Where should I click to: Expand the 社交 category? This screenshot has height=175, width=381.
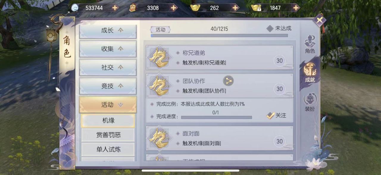(x=108, y=68)
